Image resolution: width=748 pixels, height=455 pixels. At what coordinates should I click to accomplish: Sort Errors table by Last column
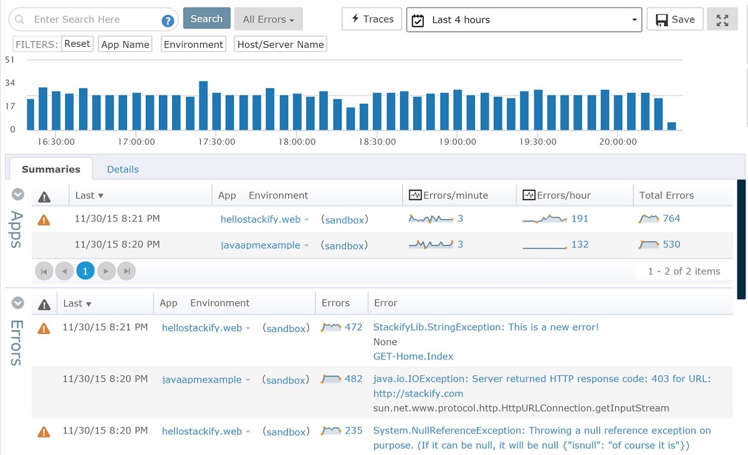tap(77, 303)
